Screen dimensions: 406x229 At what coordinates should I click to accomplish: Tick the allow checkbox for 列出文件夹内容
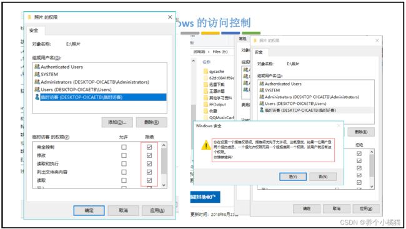pyautogui.click(x=124, y=172)
